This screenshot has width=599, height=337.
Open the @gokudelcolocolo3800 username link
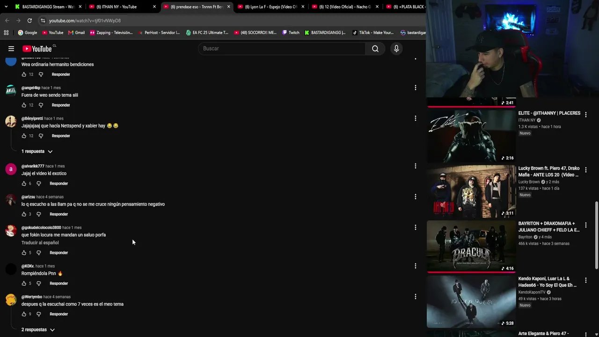[41, 228]
